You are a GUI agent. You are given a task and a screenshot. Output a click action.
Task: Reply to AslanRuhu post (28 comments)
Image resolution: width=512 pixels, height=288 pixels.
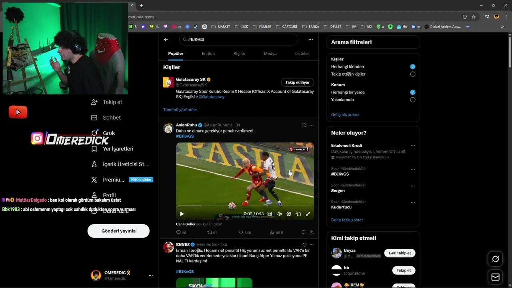(x=181, y=232)
